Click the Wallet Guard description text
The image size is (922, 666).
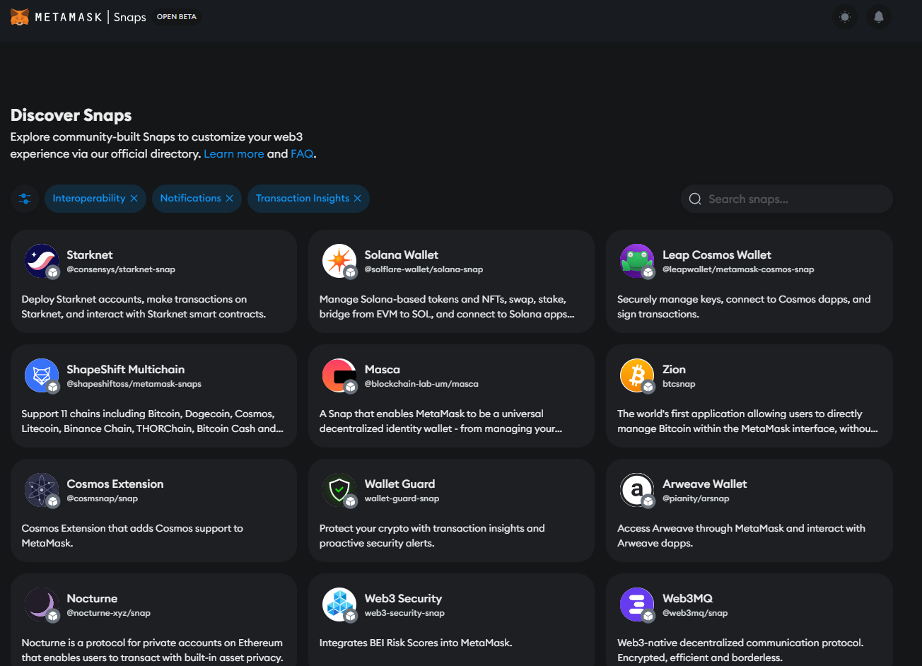click(x=432, y=536)
